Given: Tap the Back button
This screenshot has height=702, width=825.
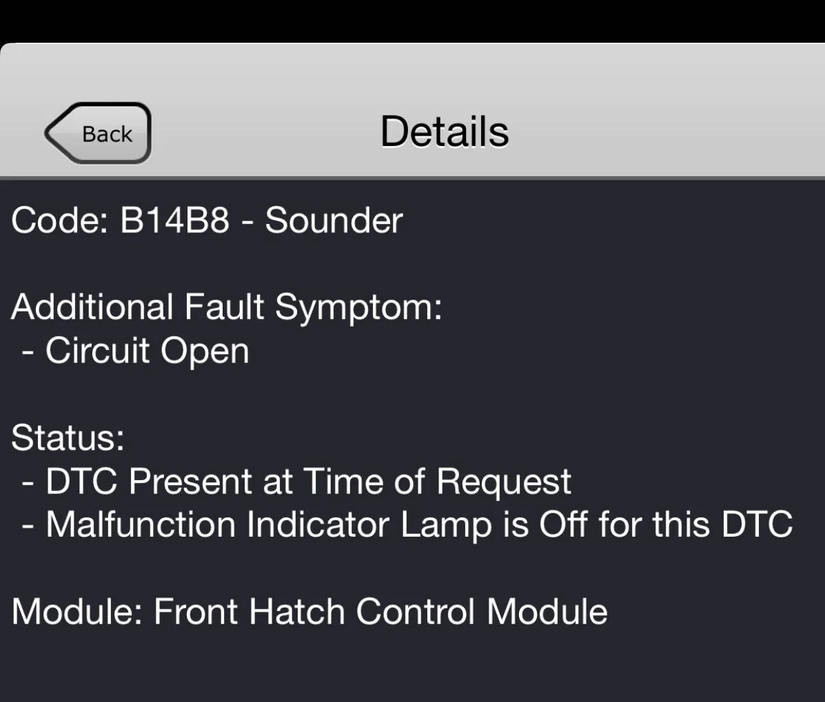Looking at the screenshot, I should [99, 133].
